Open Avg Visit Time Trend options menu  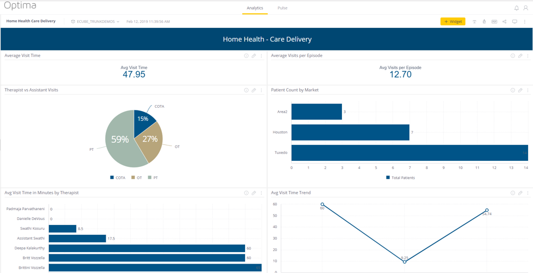[528, 193]
